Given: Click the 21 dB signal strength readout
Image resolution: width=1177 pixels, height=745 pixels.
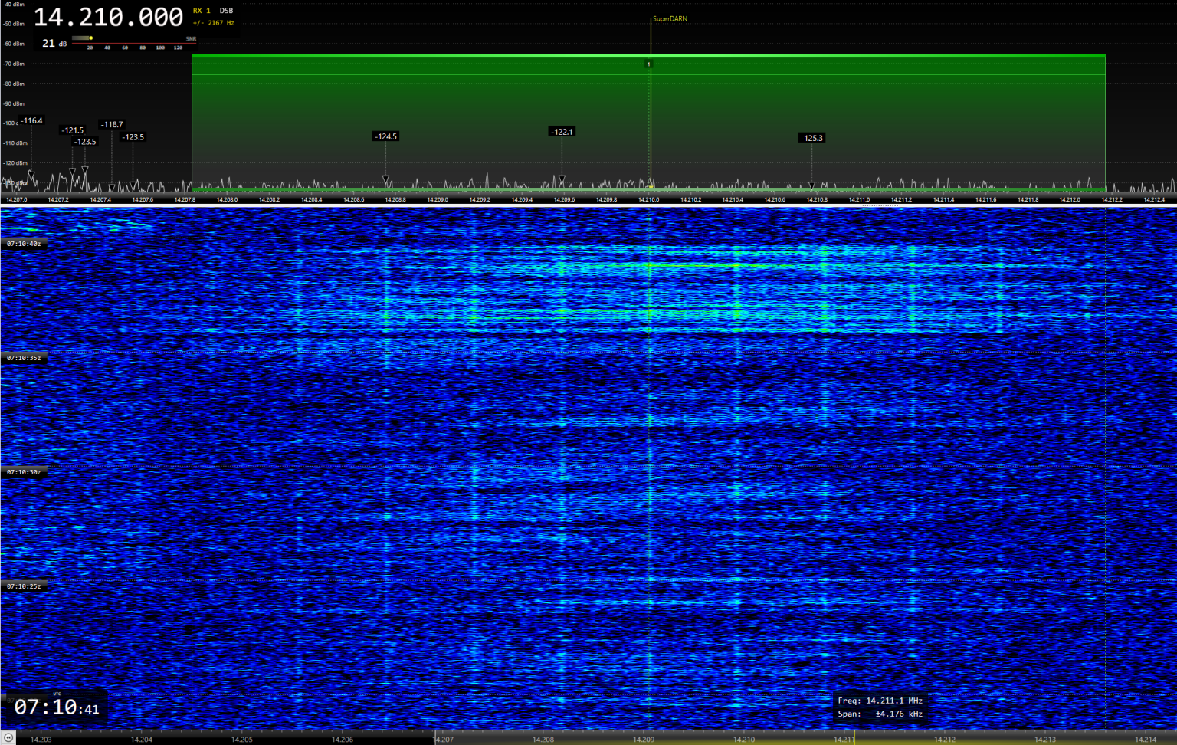Looking at the screenshot, I should click(54, 43).
